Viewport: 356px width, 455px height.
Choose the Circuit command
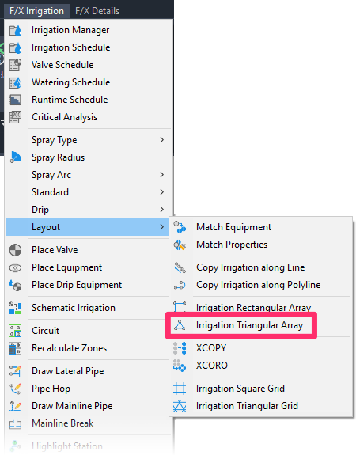(x=88, y=331)
